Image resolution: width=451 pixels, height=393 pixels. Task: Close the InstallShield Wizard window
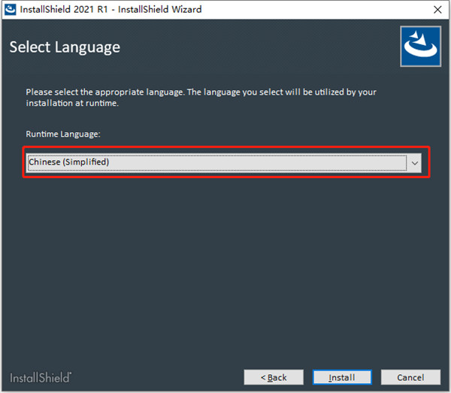pyautogui.click(x=437, y=10)
